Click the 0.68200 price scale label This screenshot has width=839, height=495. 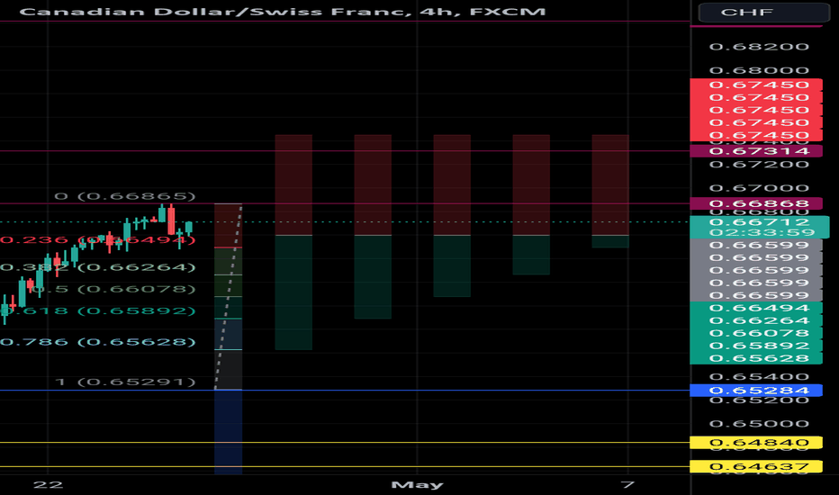[x=759, y=47]
